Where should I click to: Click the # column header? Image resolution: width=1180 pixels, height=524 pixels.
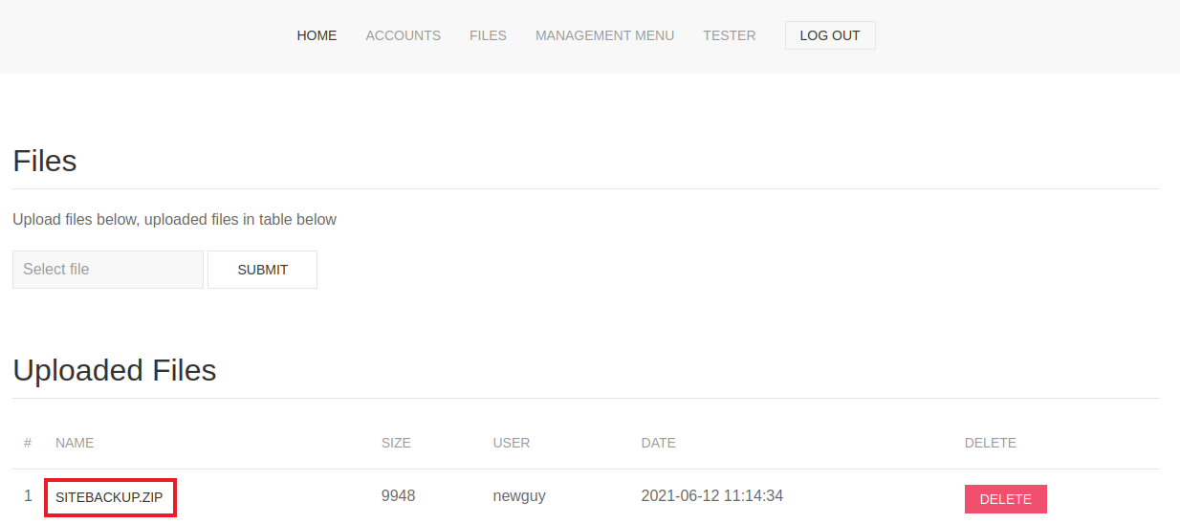coord(28,443)
